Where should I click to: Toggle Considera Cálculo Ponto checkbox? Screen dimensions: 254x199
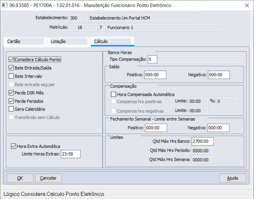[x=11, y=60]
